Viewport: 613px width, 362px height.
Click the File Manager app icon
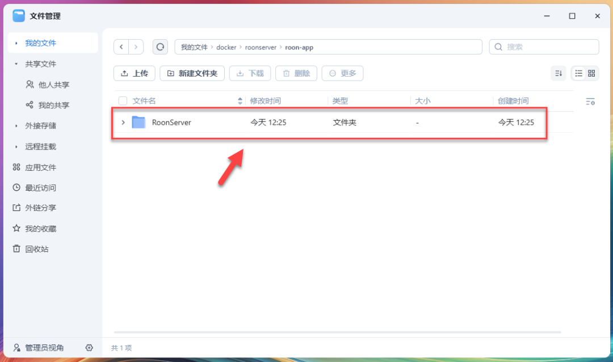click(x=19, y=16)
